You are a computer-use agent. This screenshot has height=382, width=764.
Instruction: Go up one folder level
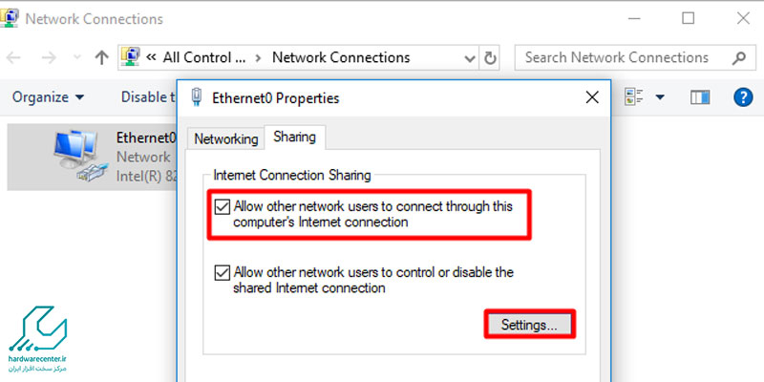[101, 57]
